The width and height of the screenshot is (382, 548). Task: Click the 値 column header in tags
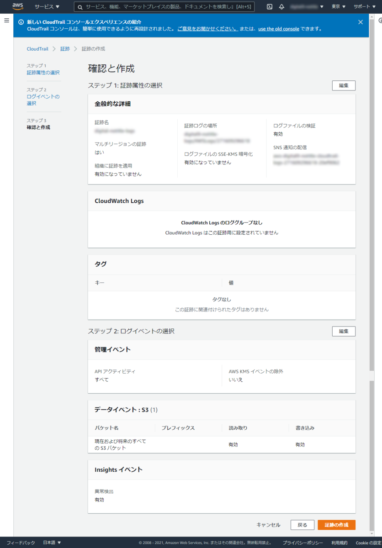(231, 283)
